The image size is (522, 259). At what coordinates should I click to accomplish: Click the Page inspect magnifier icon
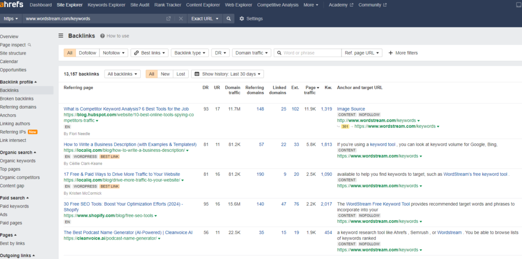pos(30,45)
